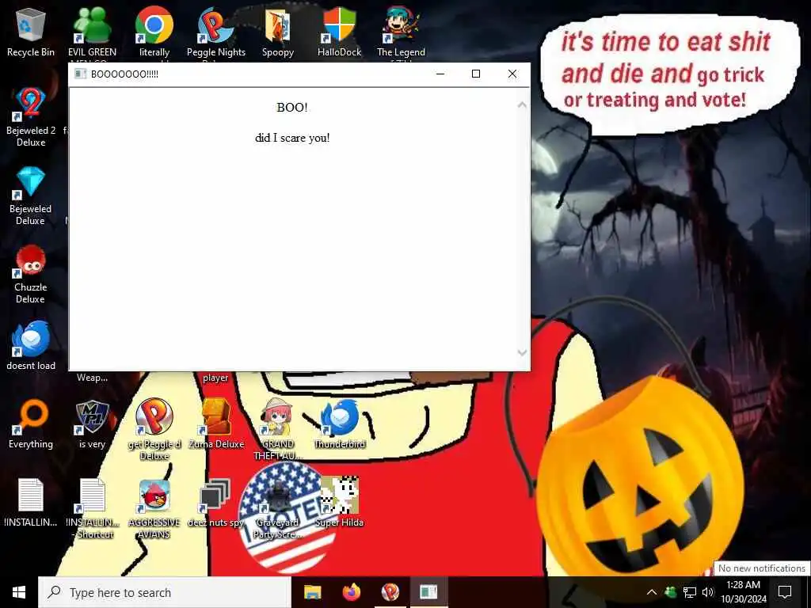The width and height of the screenshot is (811, 608).
Task: Open File Explorer from the taskbar
Action: 312,592
